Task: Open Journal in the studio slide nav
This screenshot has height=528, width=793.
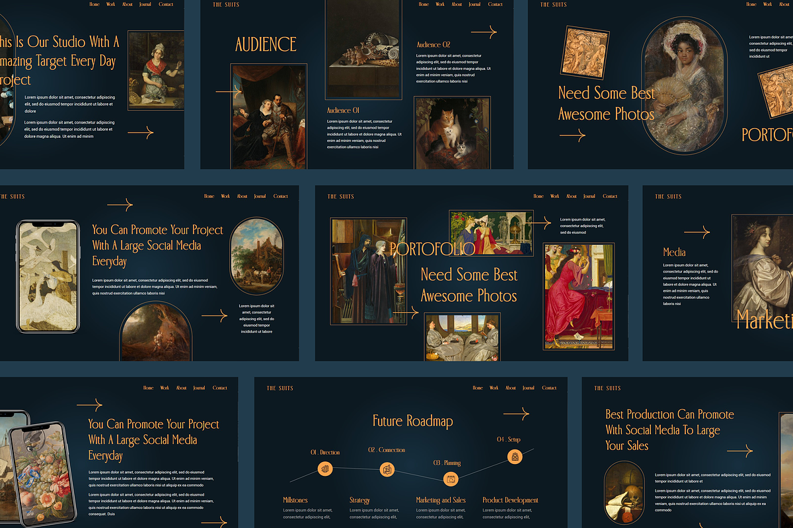Action: tap(145, 5)
